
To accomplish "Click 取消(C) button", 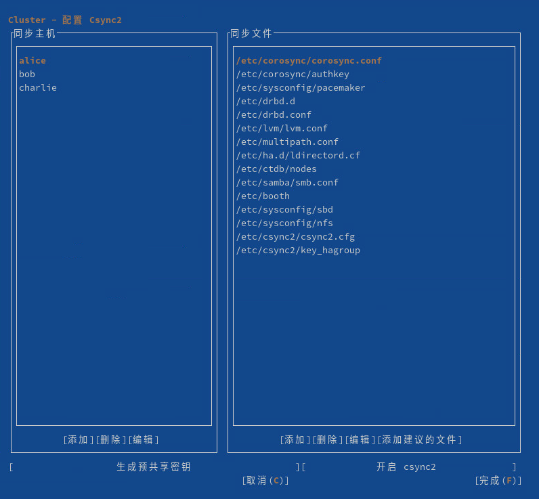I will 265,481.
